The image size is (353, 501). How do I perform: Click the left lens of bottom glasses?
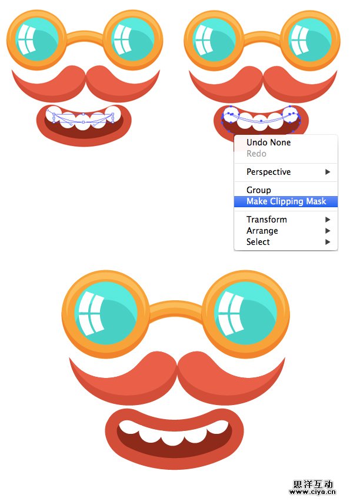coord(106,313)
